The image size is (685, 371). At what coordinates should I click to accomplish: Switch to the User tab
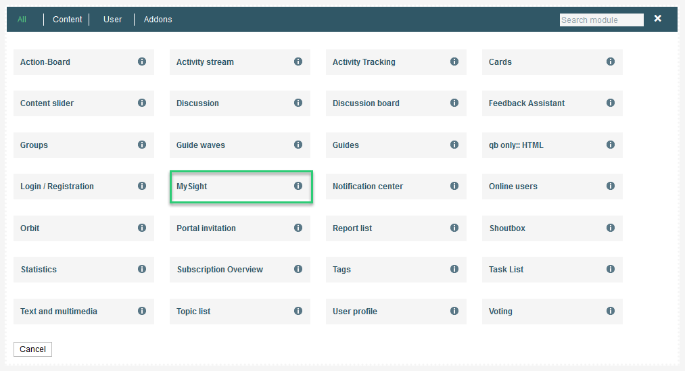tap(113, 19)
